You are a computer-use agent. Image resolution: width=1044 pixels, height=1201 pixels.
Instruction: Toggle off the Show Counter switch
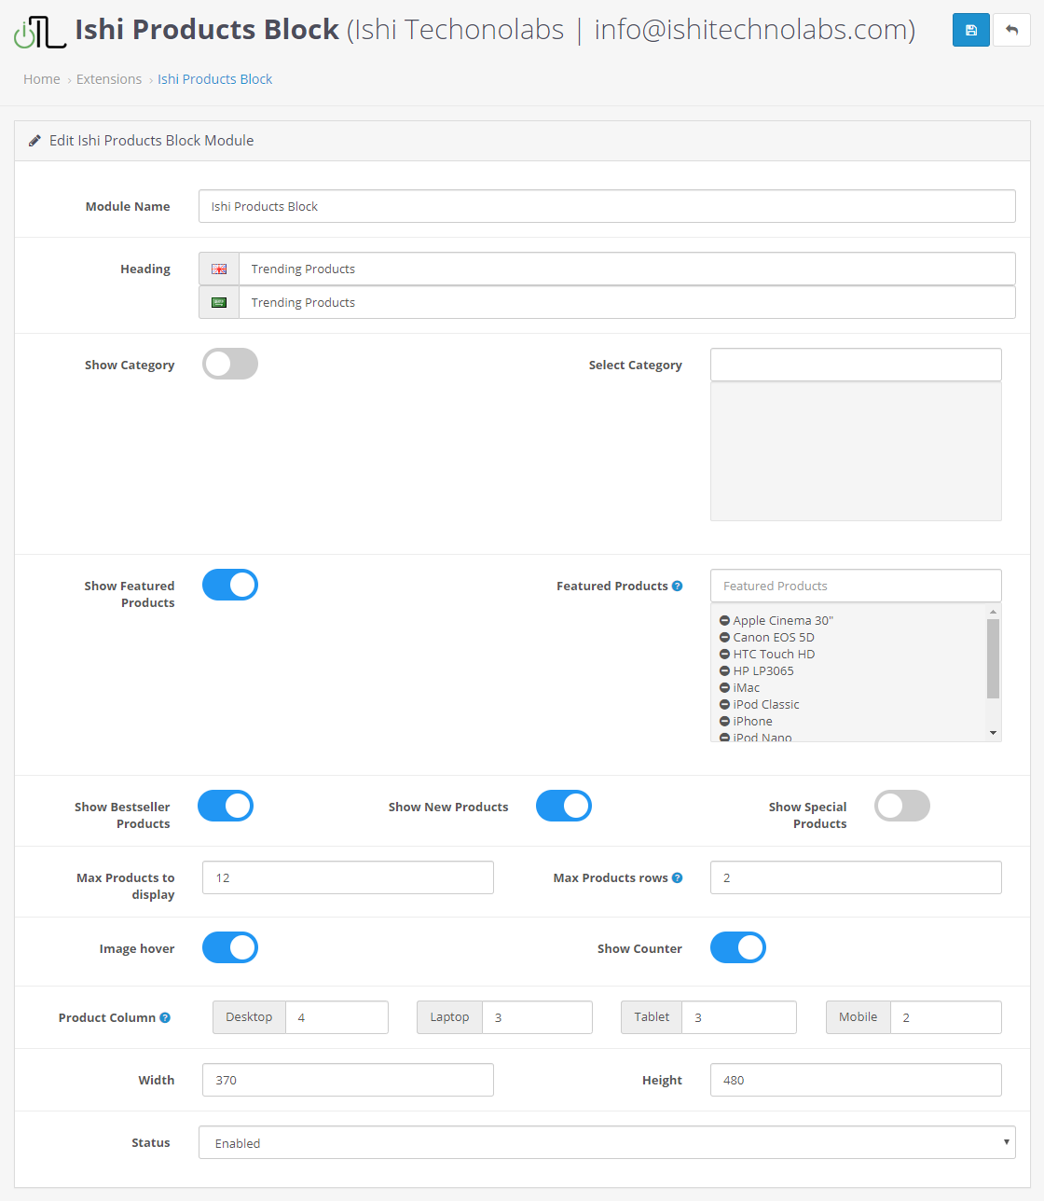(737, 947)
